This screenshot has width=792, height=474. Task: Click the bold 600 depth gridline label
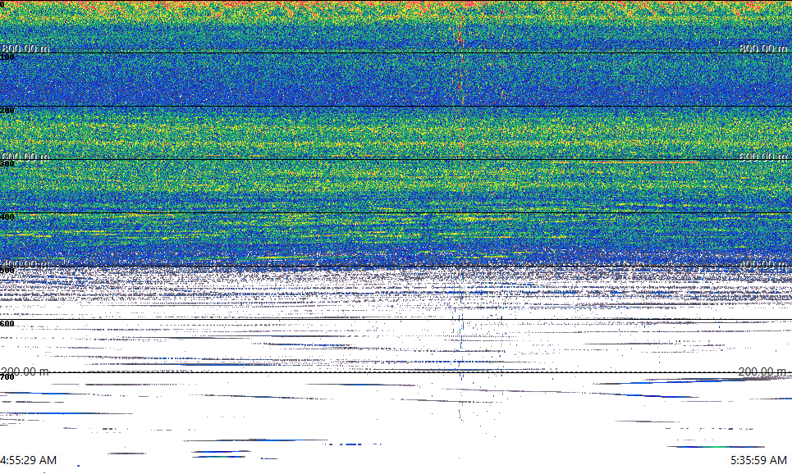7,324
